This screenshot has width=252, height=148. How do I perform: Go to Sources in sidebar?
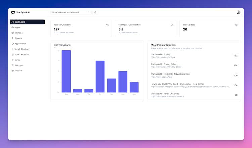pos(18,33)
